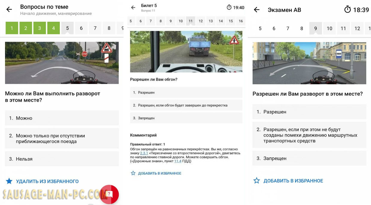
Task: Open the 2.3.1 sign reference link
Action: tap(144, 153)
